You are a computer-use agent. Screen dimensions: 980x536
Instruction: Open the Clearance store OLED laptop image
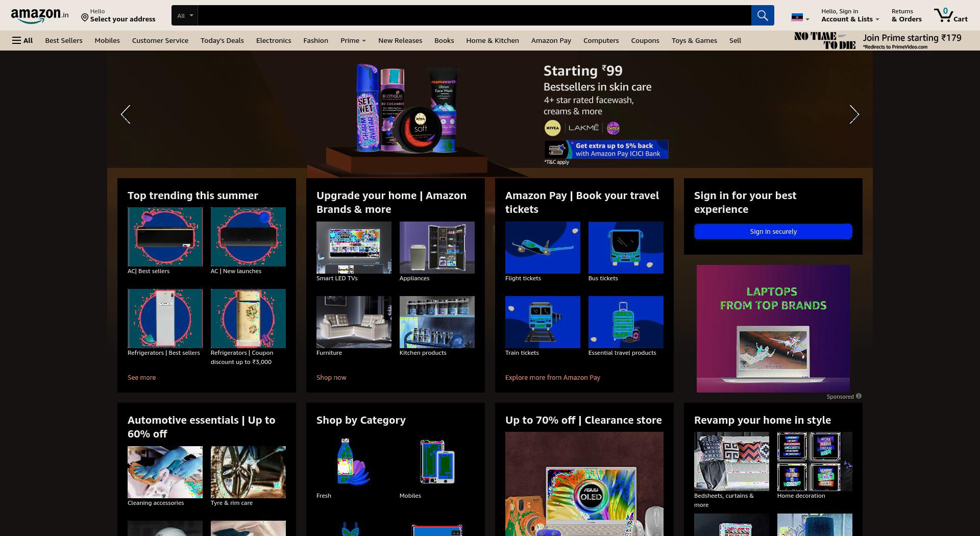point(584,484)
